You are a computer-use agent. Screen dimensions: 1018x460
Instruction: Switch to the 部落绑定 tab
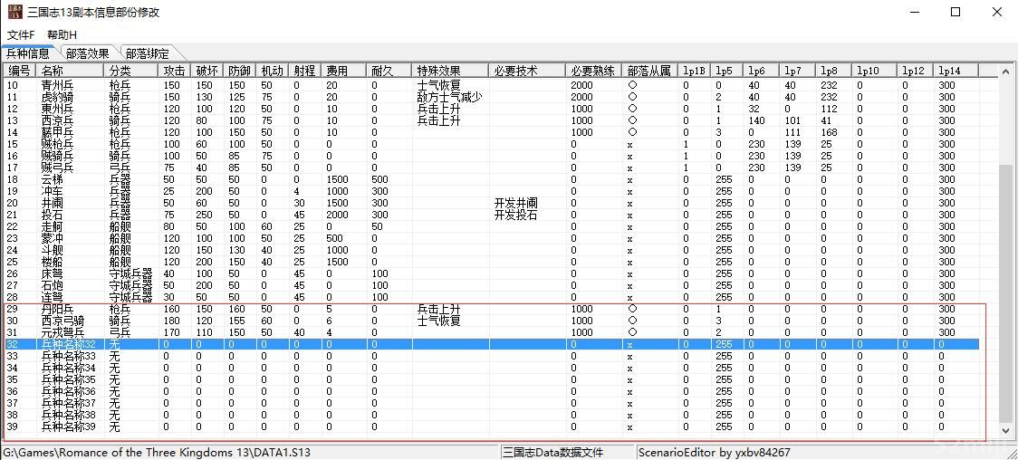[147, 53]
